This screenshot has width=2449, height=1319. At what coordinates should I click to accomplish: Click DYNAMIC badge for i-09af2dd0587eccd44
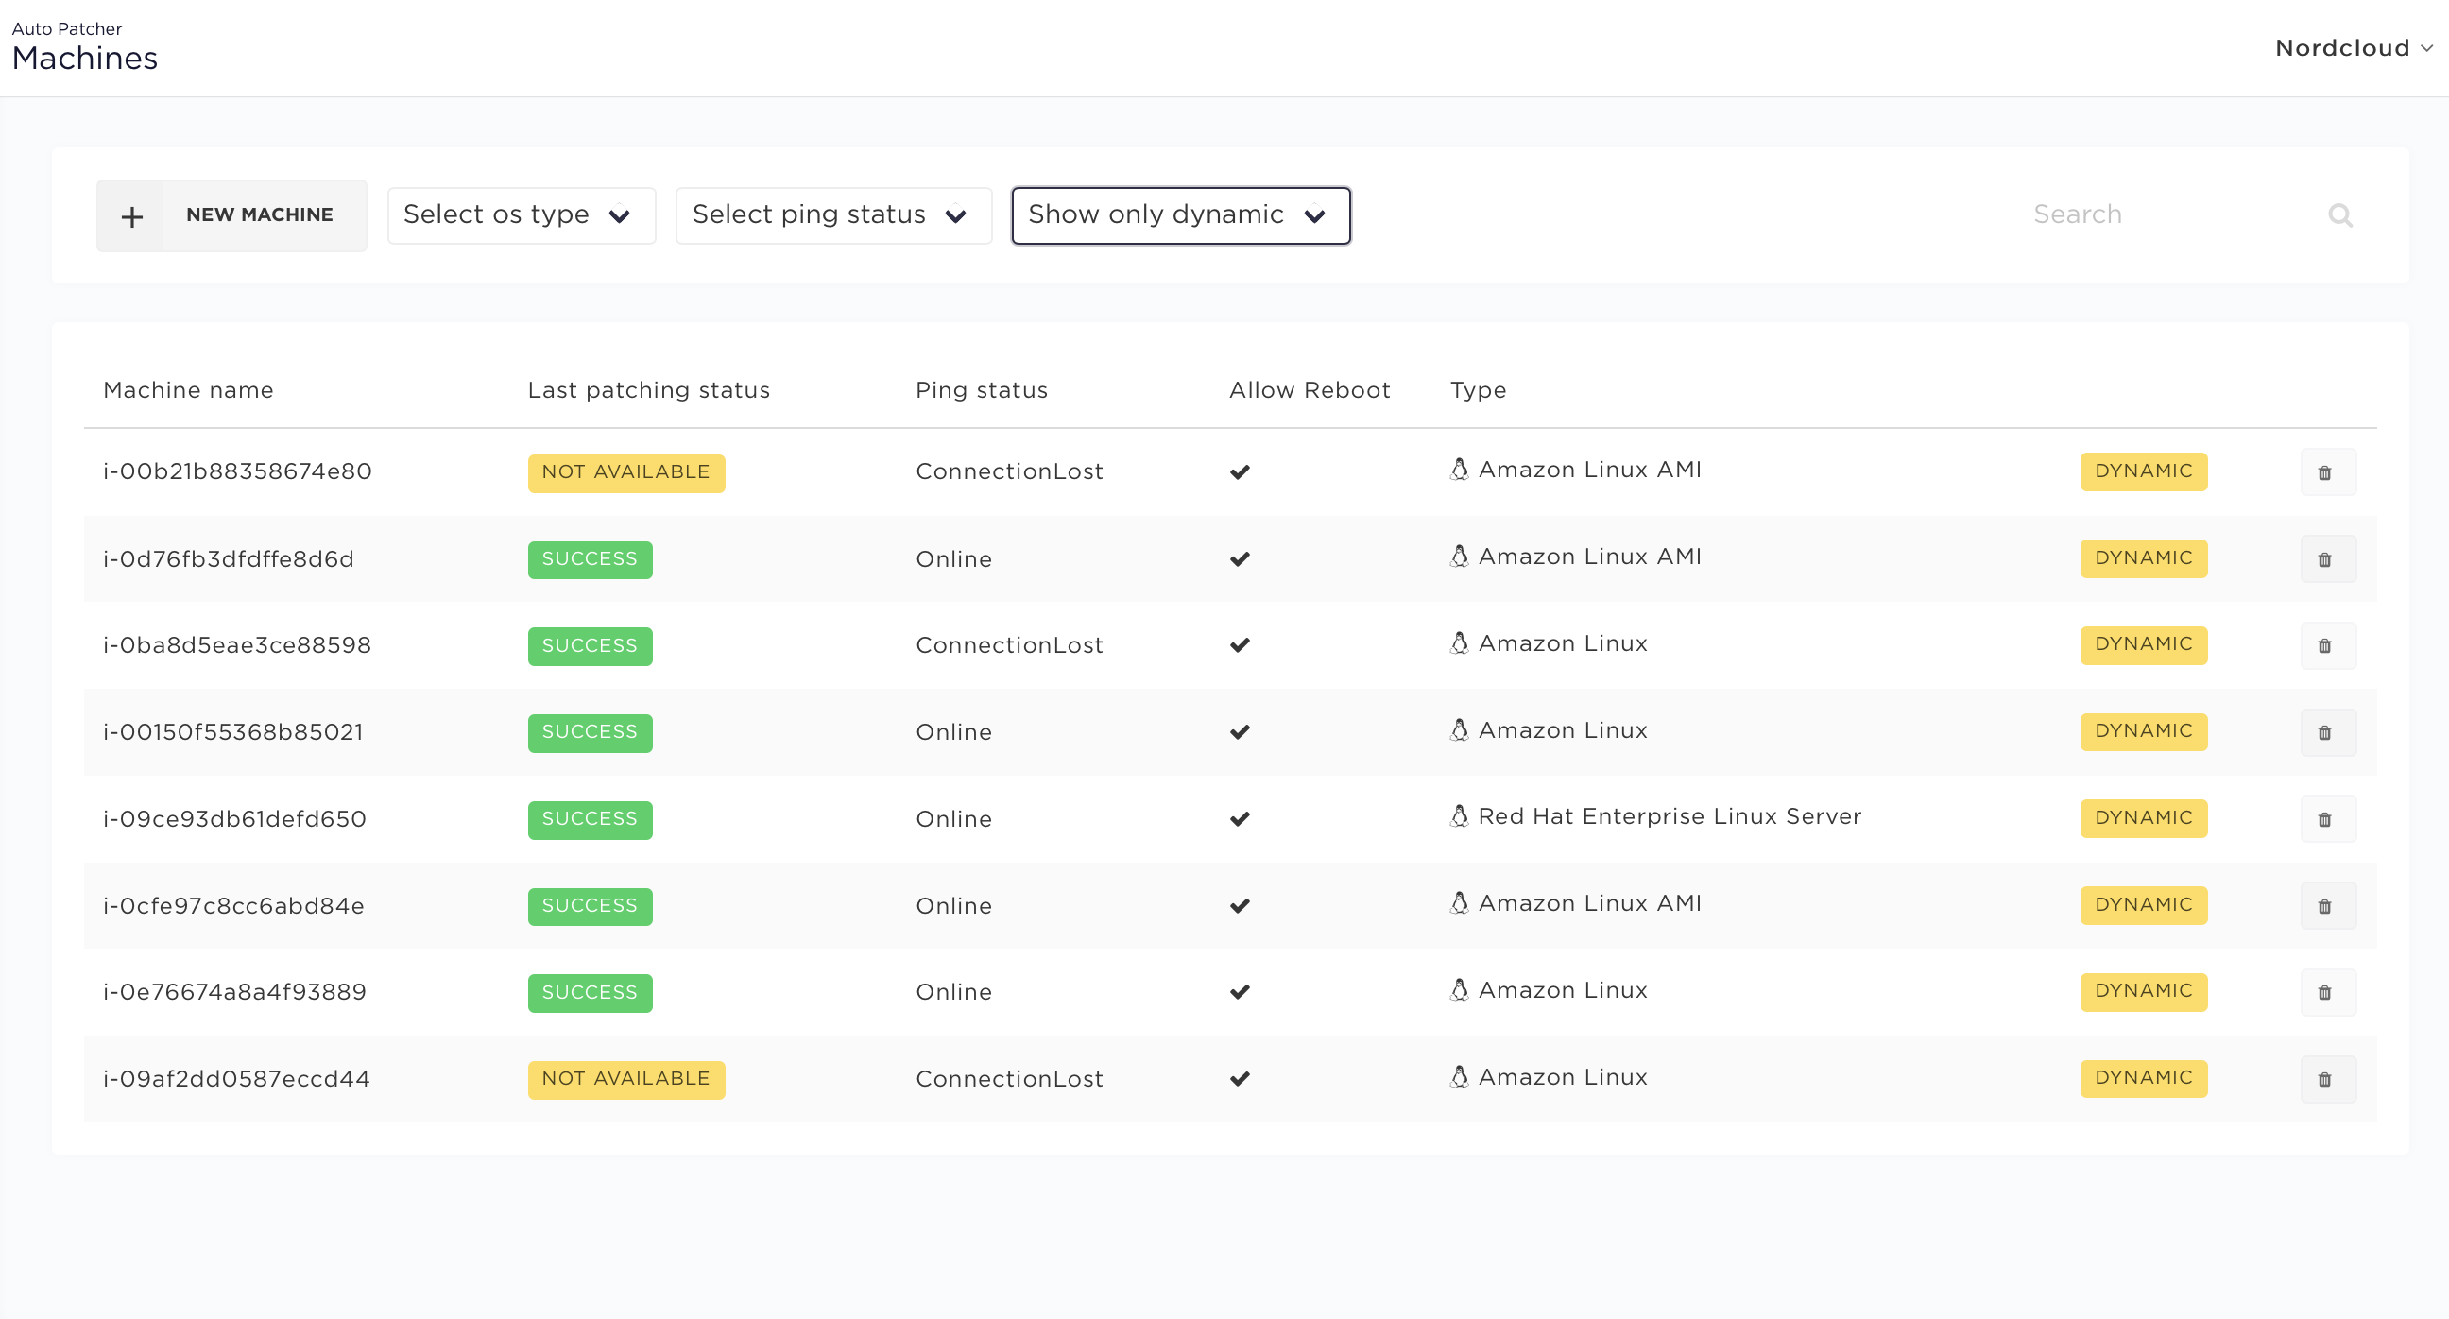click(x=2144, y=1078)
